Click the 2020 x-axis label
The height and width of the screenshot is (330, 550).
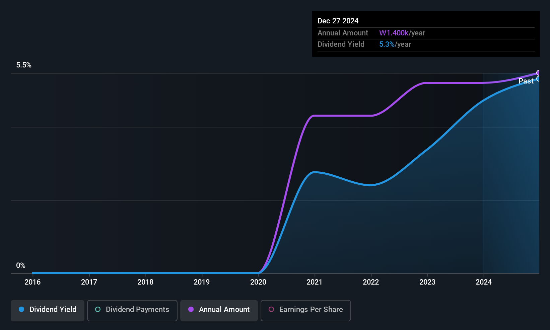(x=258, y=282)
